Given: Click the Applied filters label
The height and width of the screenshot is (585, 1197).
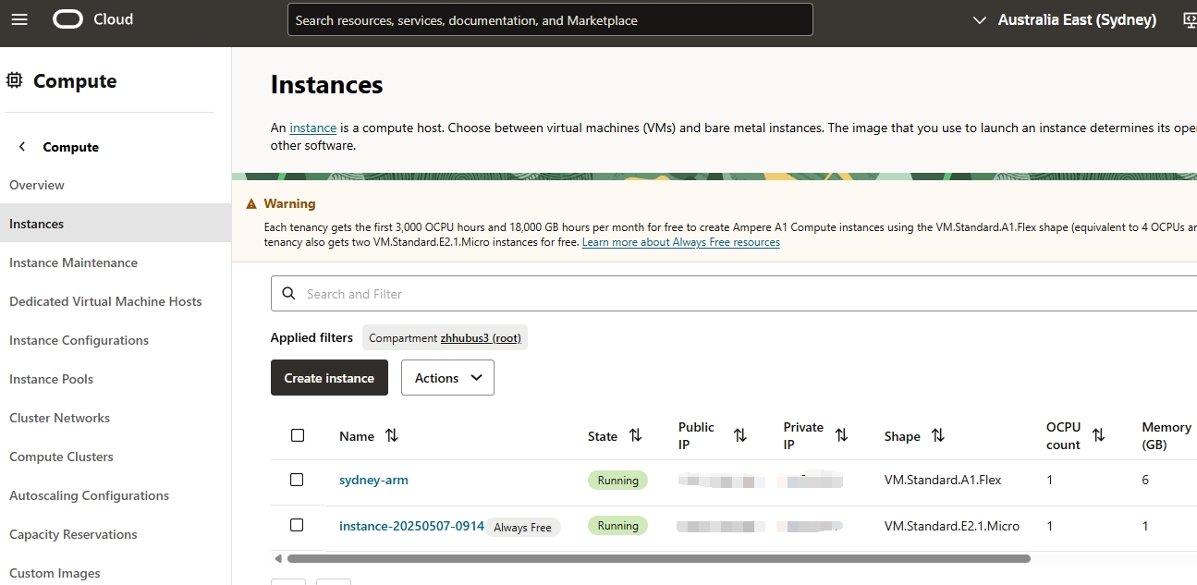Looking at the screenshot, I should tap(311, 337).
